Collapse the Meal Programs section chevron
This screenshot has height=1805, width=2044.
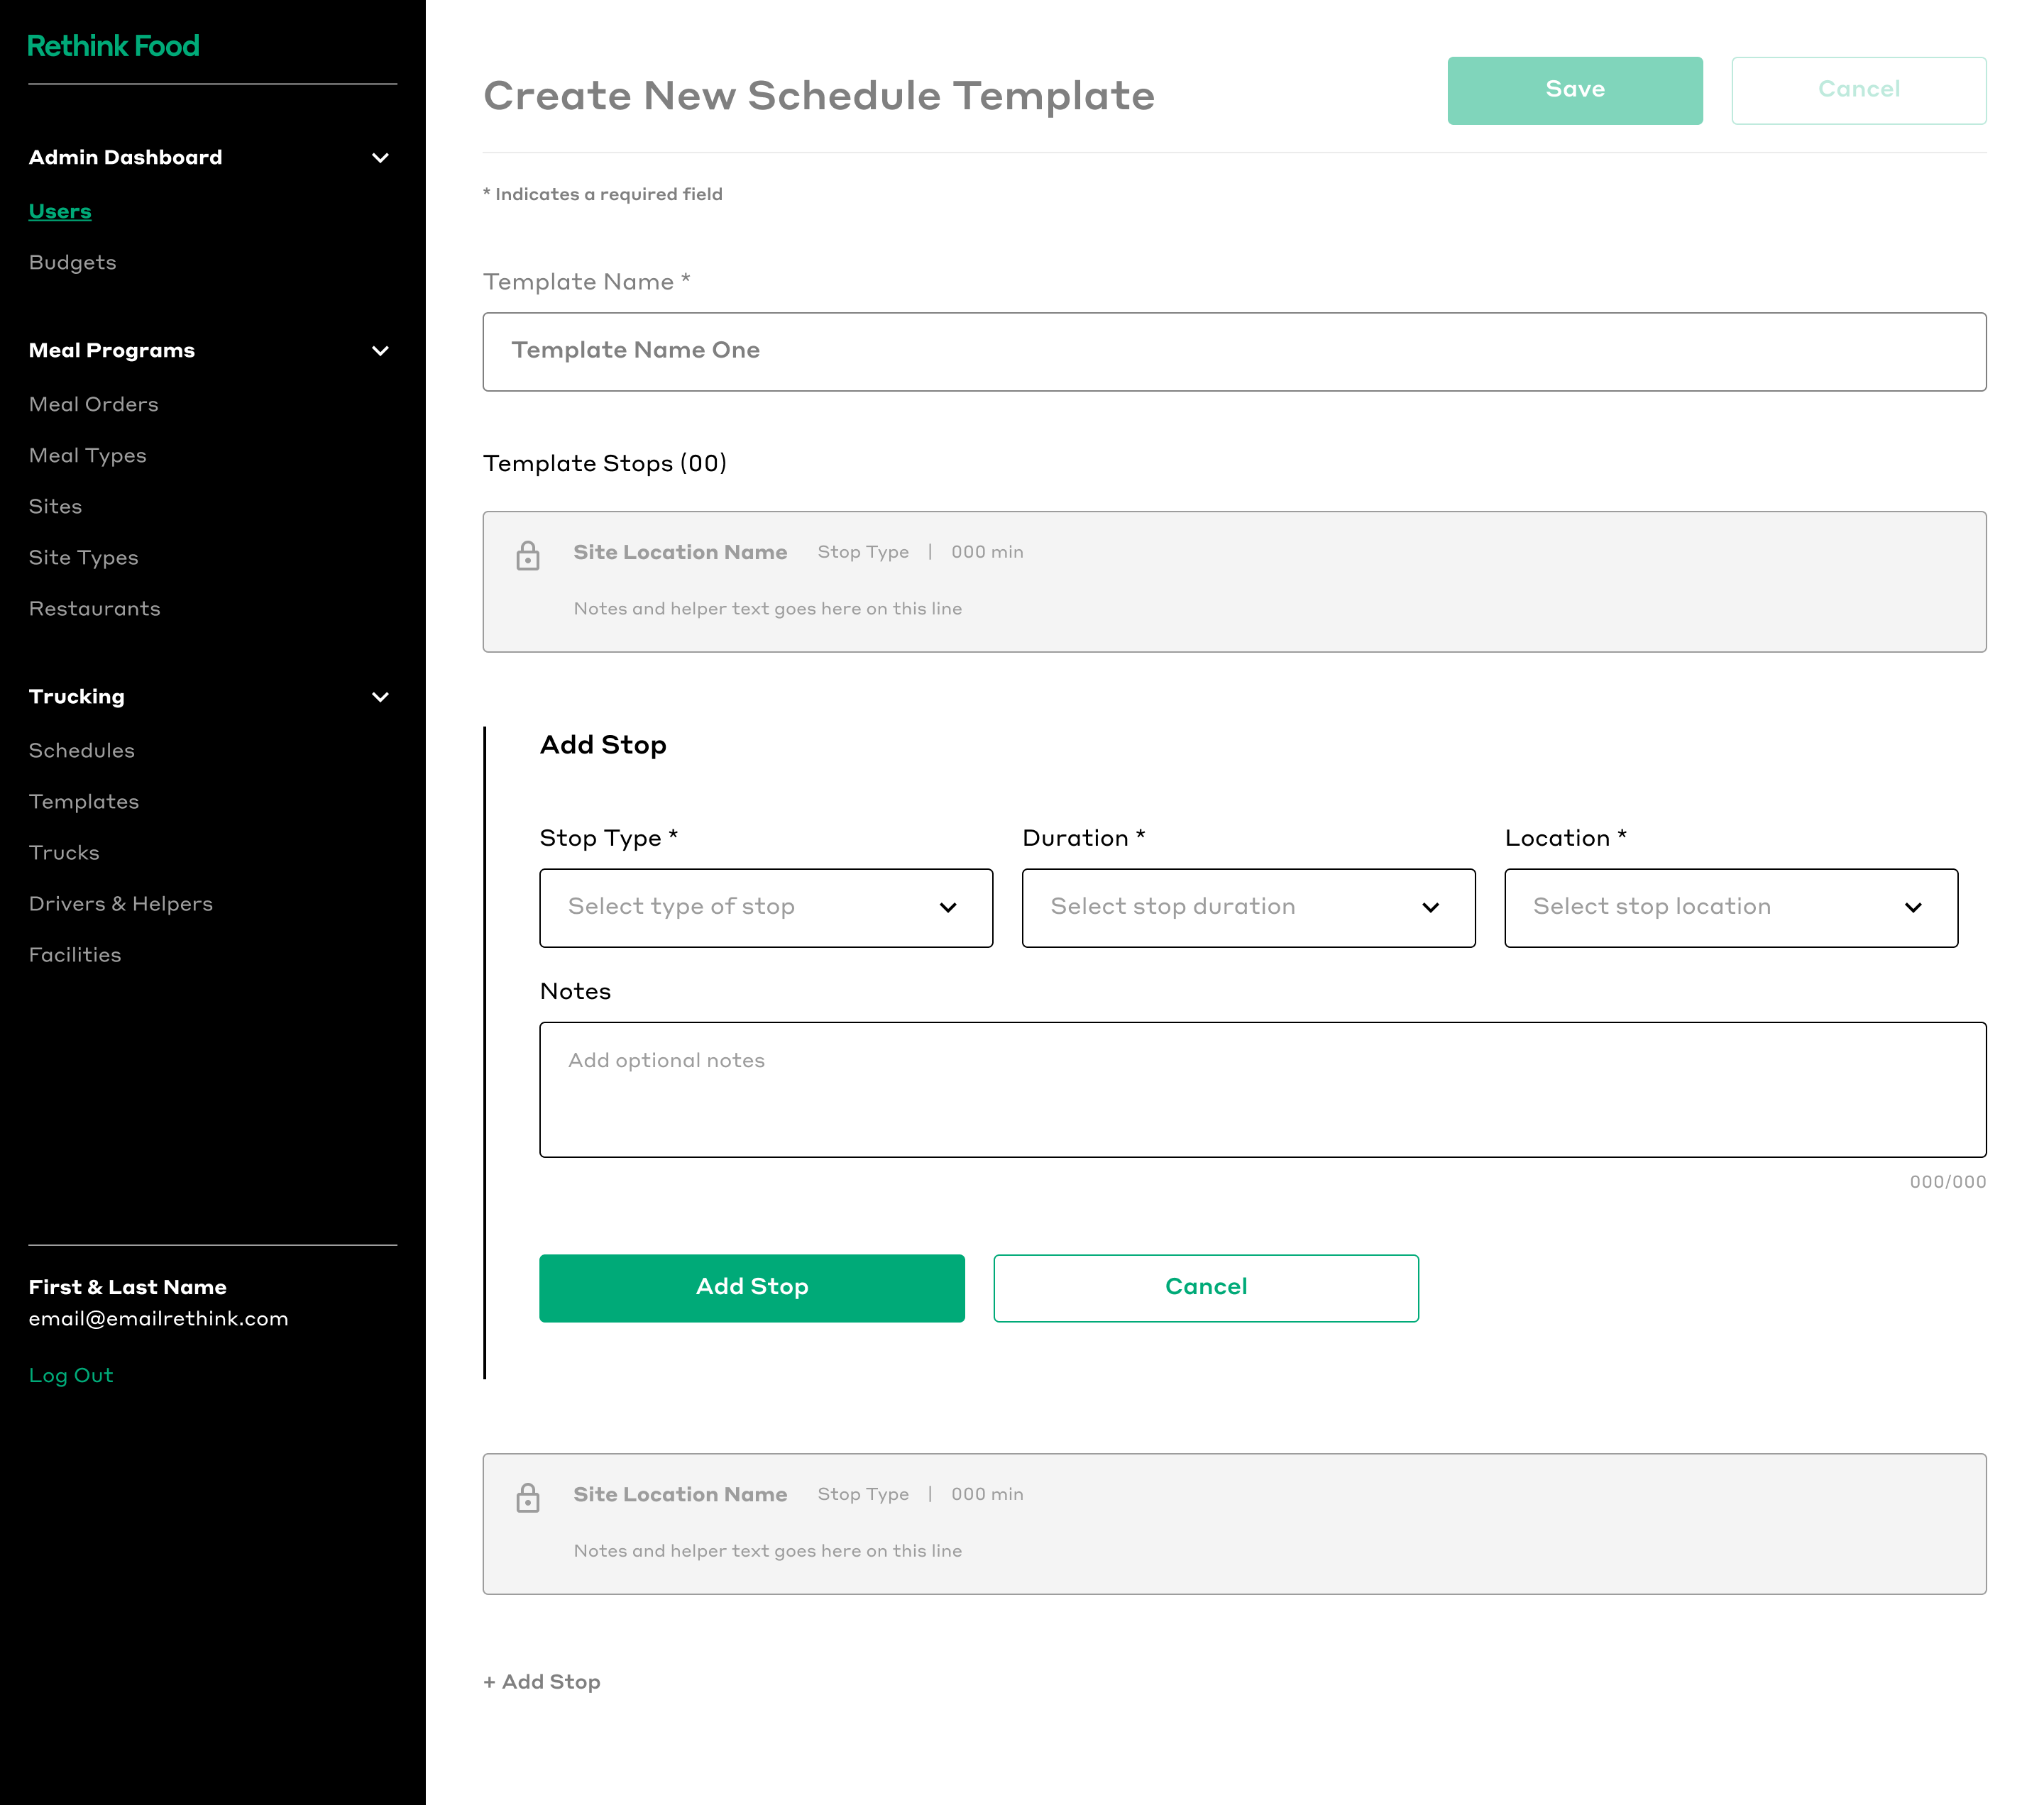point(380,350)
